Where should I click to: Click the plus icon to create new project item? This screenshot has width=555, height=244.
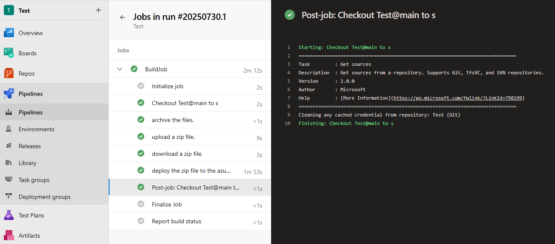tap(98, 10)
